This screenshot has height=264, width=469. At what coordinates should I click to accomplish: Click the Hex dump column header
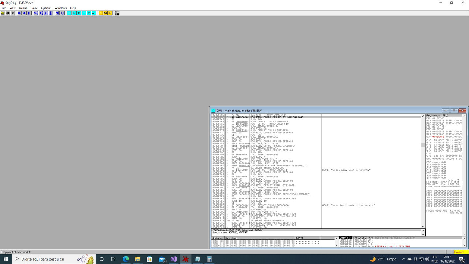click(259, 238)
